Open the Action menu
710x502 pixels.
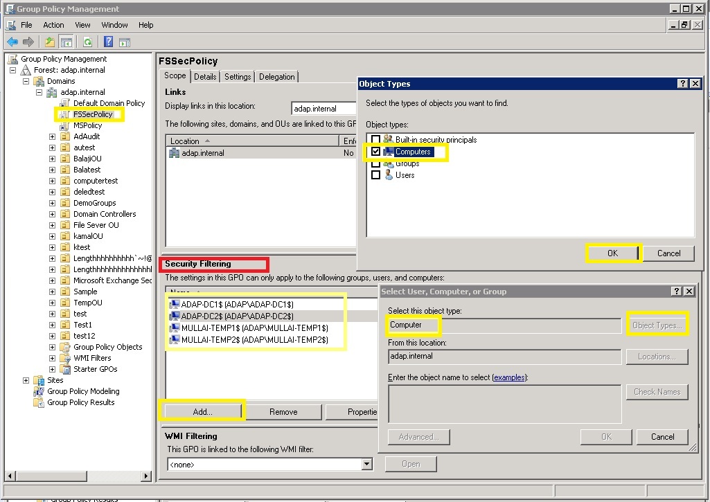point(53,24)
